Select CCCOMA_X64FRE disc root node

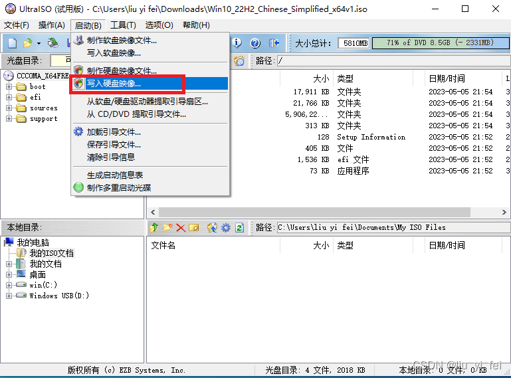pyautogui.click(x=43, y=76)
